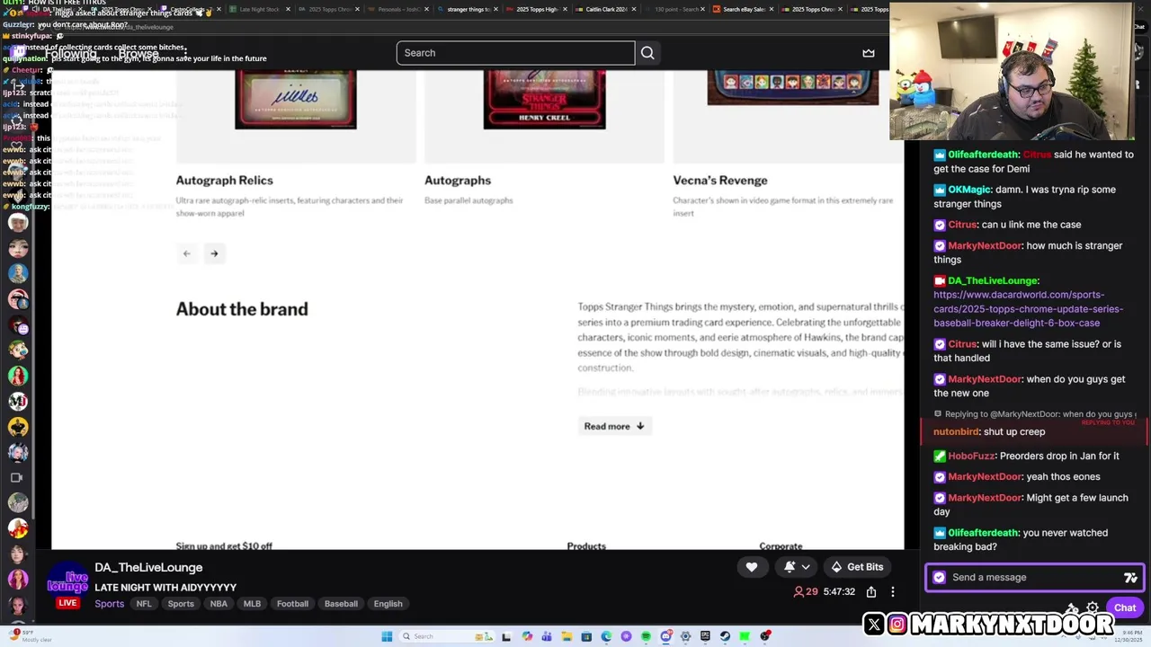The width and height of the screenshot is (1151, 647).
Task: Click the Twitch Search input
Action: [x=515, y=53]
